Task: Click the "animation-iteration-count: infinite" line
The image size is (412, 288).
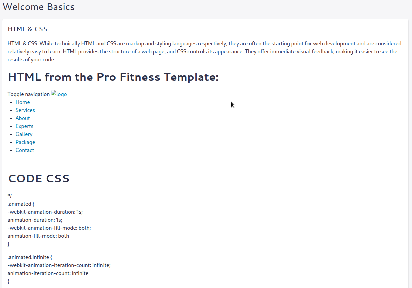Action: click(x=48, y=273)
